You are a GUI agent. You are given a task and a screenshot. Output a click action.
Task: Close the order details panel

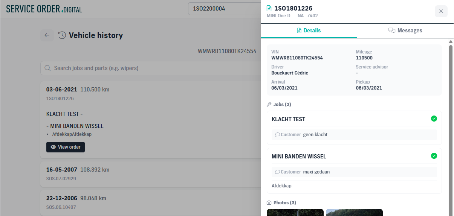click(x=441, y=11)
